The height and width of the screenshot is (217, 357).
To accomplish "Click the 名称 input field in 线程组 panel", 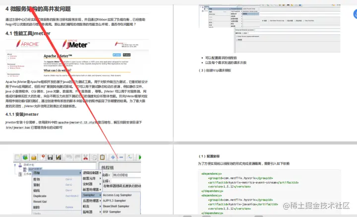I will [127, 175].
